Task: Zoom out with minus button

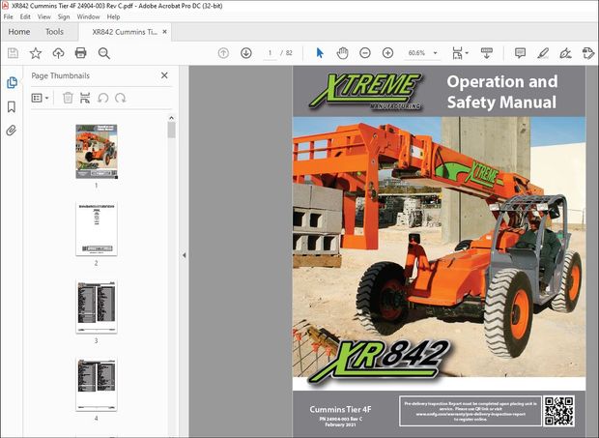Action: tap(365, 53)
